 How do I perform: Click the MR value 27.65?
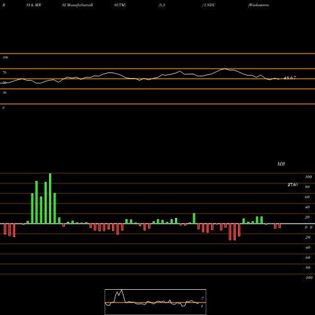click(293, 185)
